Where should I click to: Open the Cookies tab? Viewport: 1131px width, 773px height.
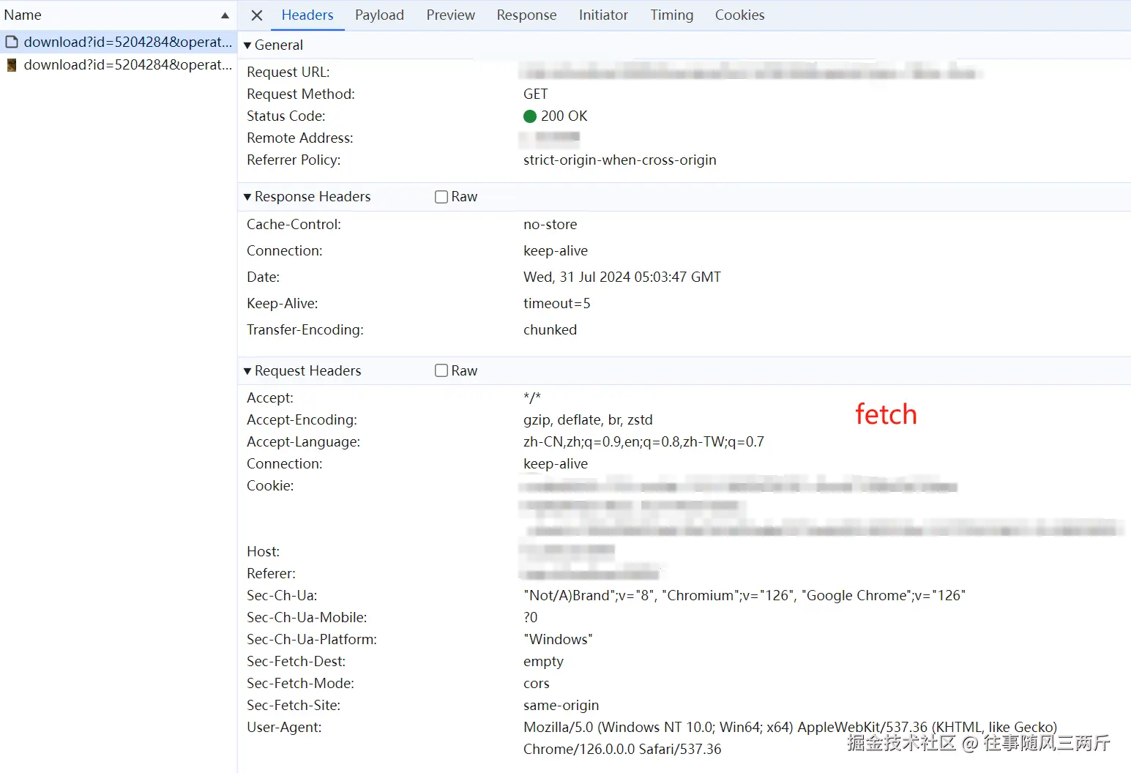pyautogui.click(x=739, y=15)
